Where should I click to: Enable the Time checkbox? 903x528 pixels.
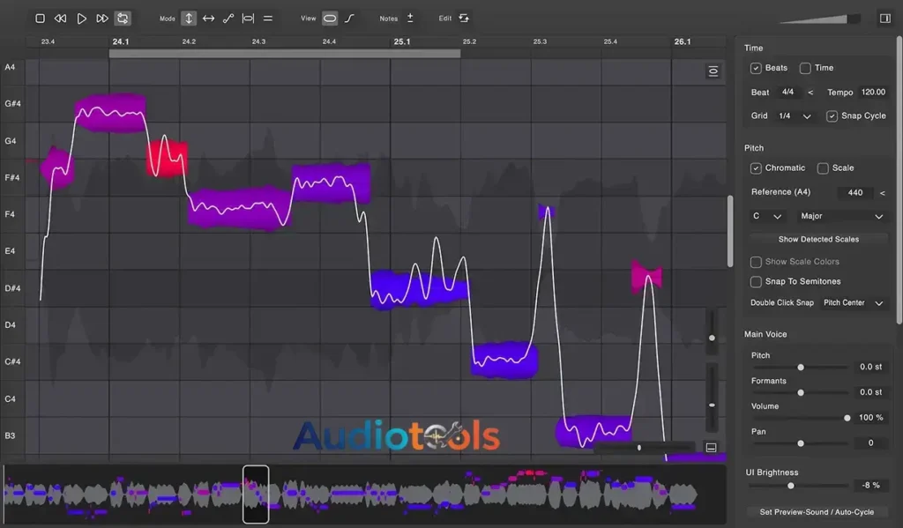click(x=805, y=68)
